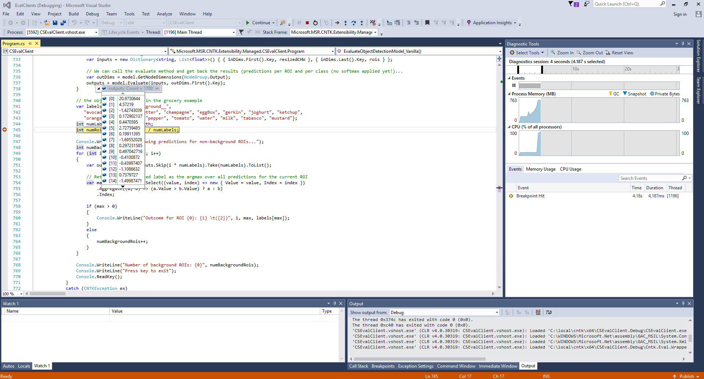Image resolution: width=704 pixels, height=379 pixels.
Task: Toggle the Snapshot filter in Process Memory
Action: point(635,94)
